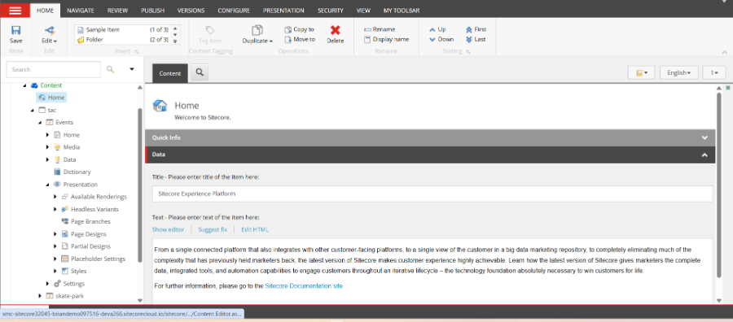Screen dimensions: 733x322
Task: Open the Edit dropdown in the ribbon
Action: coord(49,35)
